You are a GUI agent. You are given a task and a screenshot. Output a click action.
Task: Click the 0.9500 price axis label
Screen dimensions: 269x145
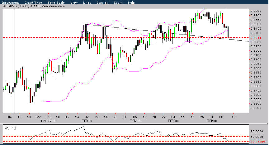click(x=256, y=24)
